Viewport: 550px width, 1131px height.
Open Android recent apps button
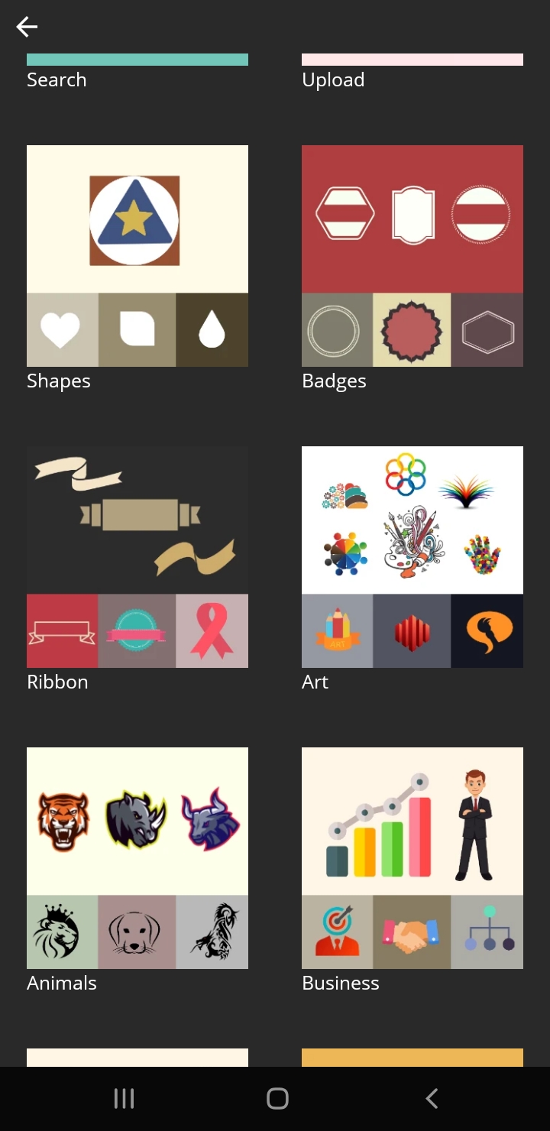[124, 1099]
